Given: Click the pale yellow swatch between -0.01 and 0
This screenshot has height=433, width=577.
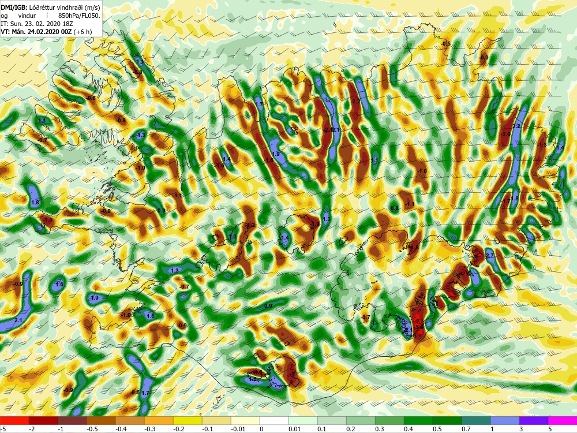Looking at the screenshot, I should pos(245,420).
